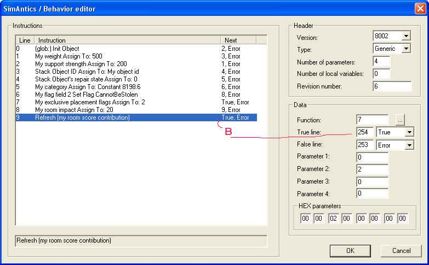Click the Parameter 3 field

(373, 182)
